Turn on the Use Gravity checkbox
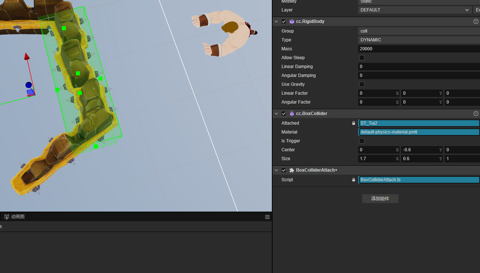The height and width of the screenshot is (273, 480). [362, 84]
